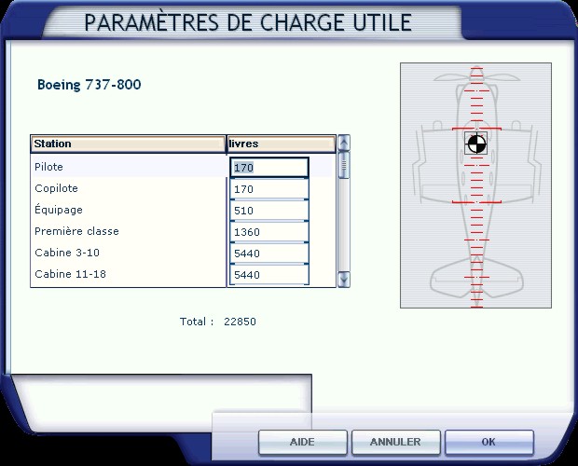Edit the Équipage weight value 510
This screenshot has width=578, height=466.
269,211
